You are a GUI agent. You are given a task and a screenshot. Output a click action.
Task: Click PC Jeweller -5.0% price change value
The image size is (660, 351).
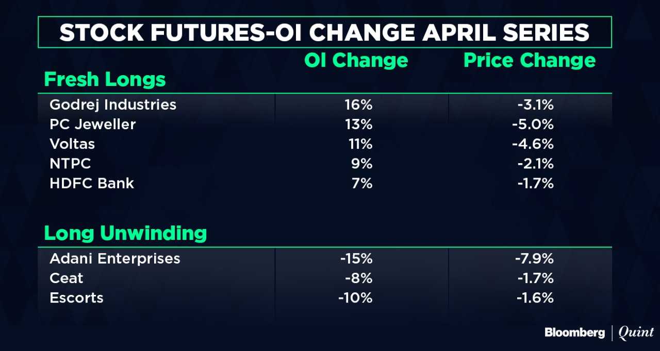pyautogui.click(x=533, y=125)
